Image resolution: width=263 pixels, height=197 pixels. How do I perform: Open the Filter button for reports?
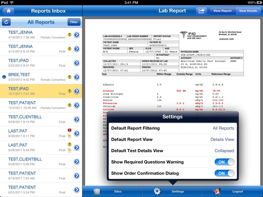pos(74,22)
